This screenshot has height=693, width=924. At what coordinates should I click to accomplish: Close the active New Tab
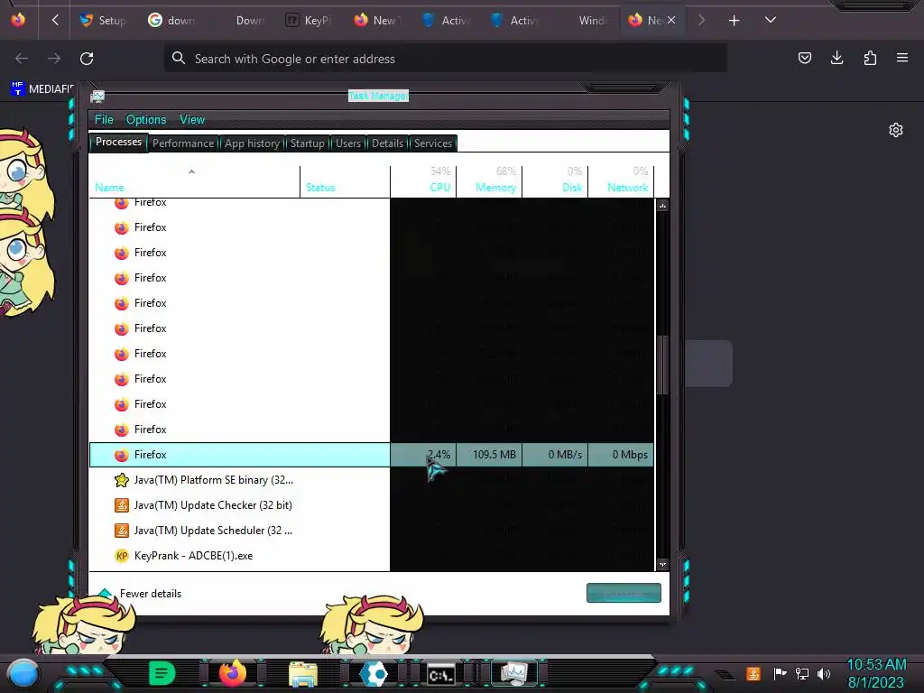click(x=671, y=20)
